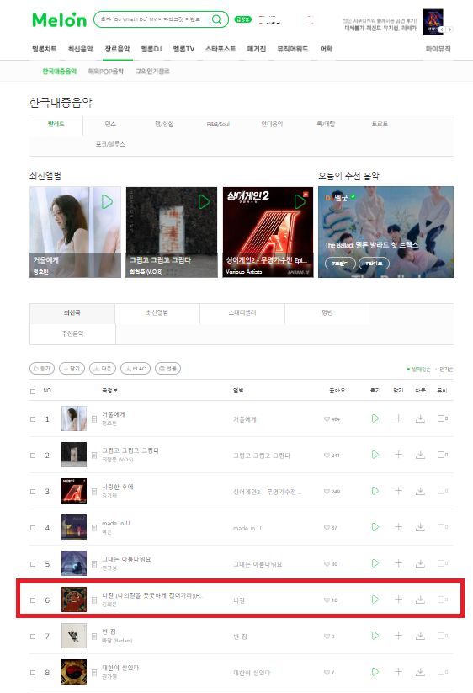The height and width of the screenshot is (693, 473).
Task: Open music video for track 1
Action: [442, 418]
